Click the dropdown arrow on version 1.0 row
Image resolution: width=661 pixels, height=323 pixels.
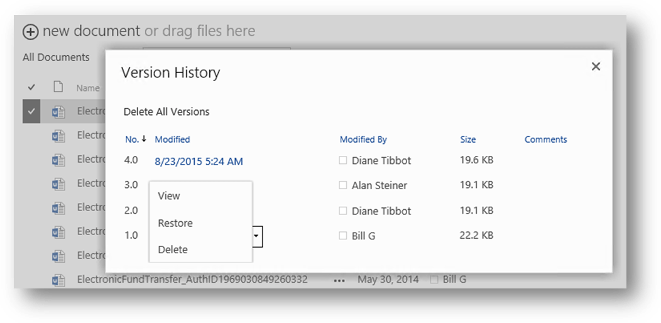(256, 236)
